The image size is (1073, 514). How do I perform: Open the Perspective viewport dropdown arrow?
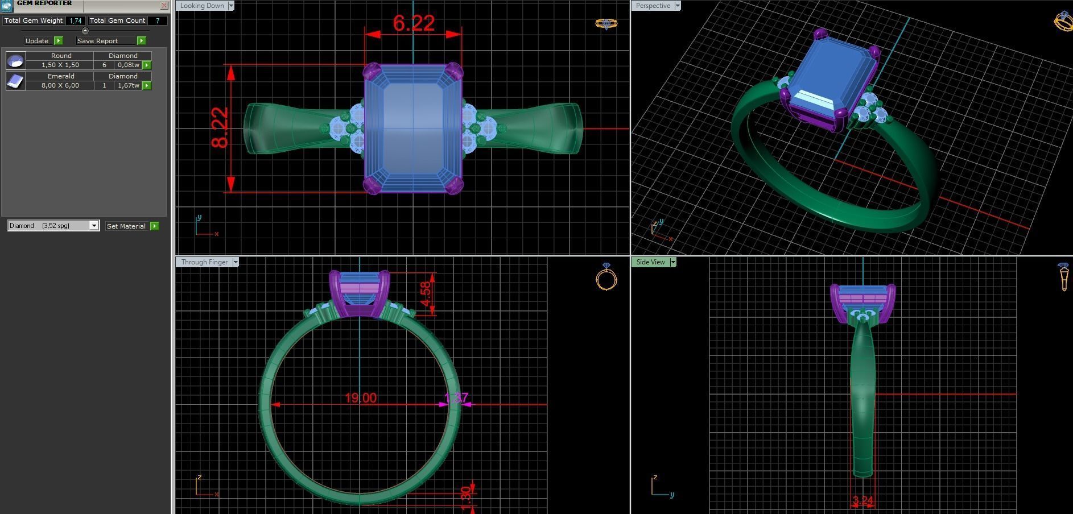coord(678,6)
